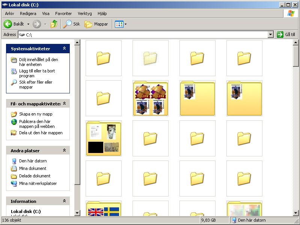
Task: Open the Sök search tool
Action: [72, 24]
